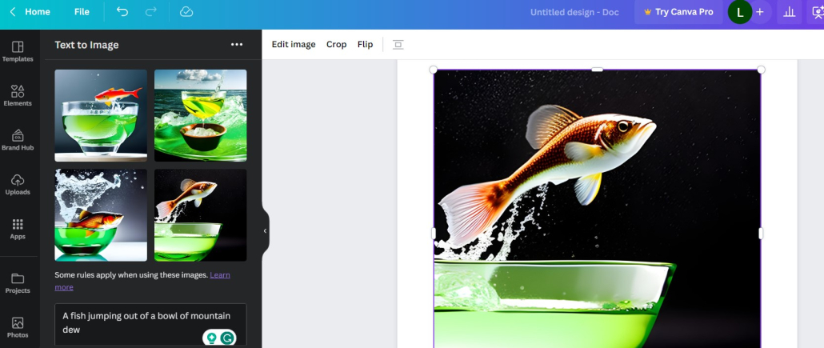Undo the last action
The width and height of the screenshot is (824, 348).
point(122,11)
